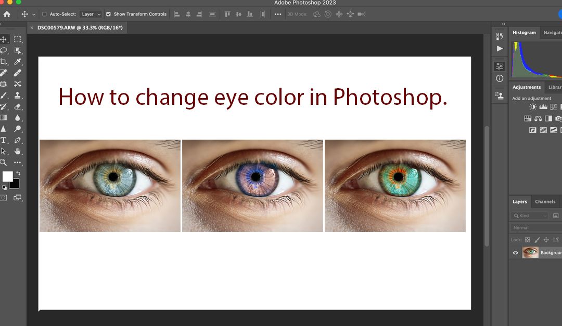Open the Brightness/Contrast adjustment icon

(533, 107)
